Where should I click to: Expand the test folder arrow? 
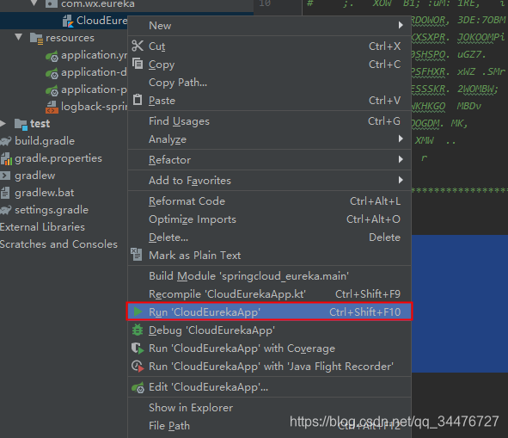(x=3, y=123)
